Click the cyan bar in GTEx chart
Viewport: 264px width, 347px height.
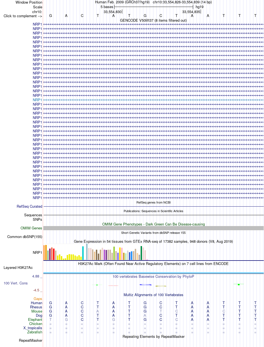[83, 253]
